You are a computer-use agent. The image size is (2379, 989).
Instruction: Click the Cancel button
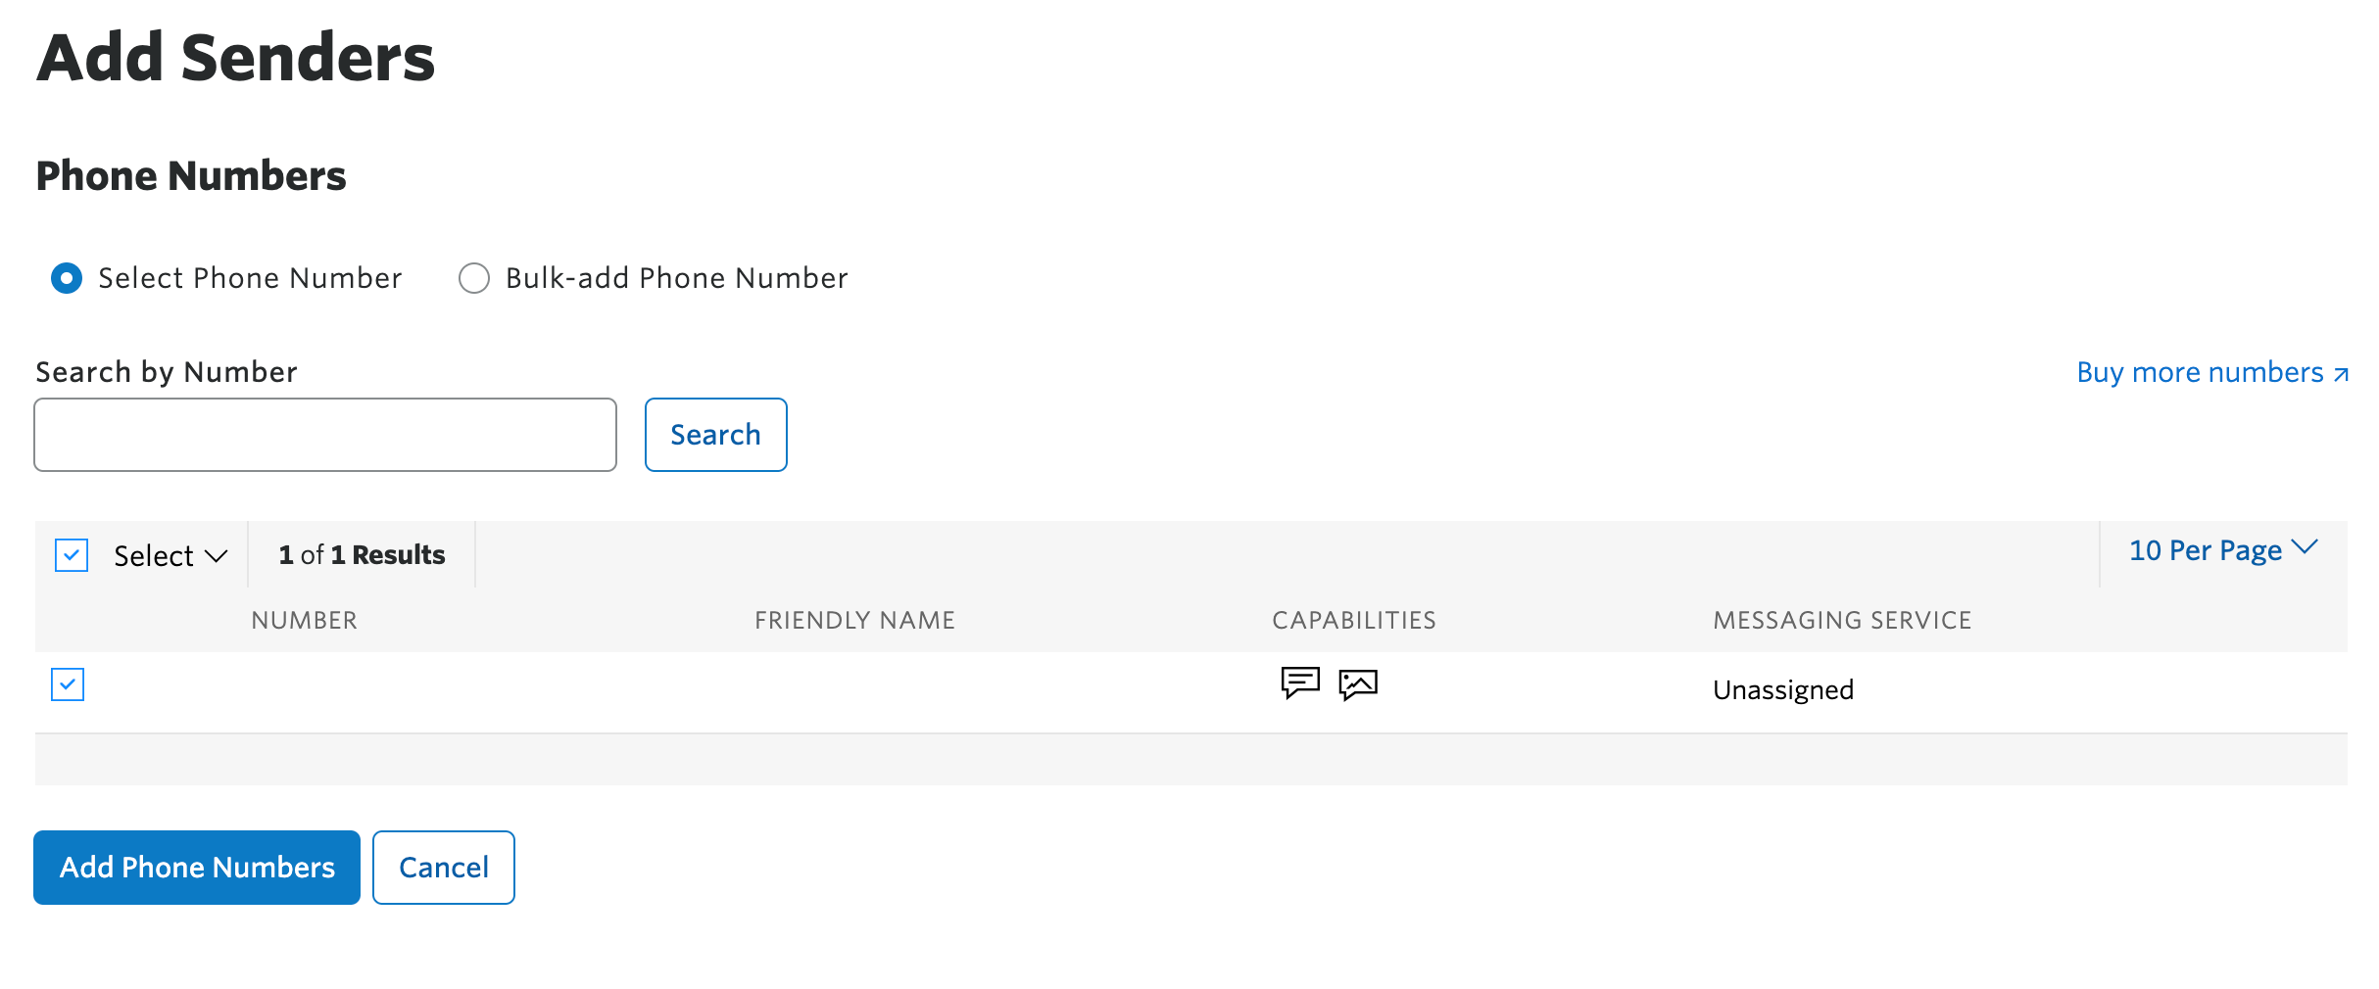(x=443, y=867)
